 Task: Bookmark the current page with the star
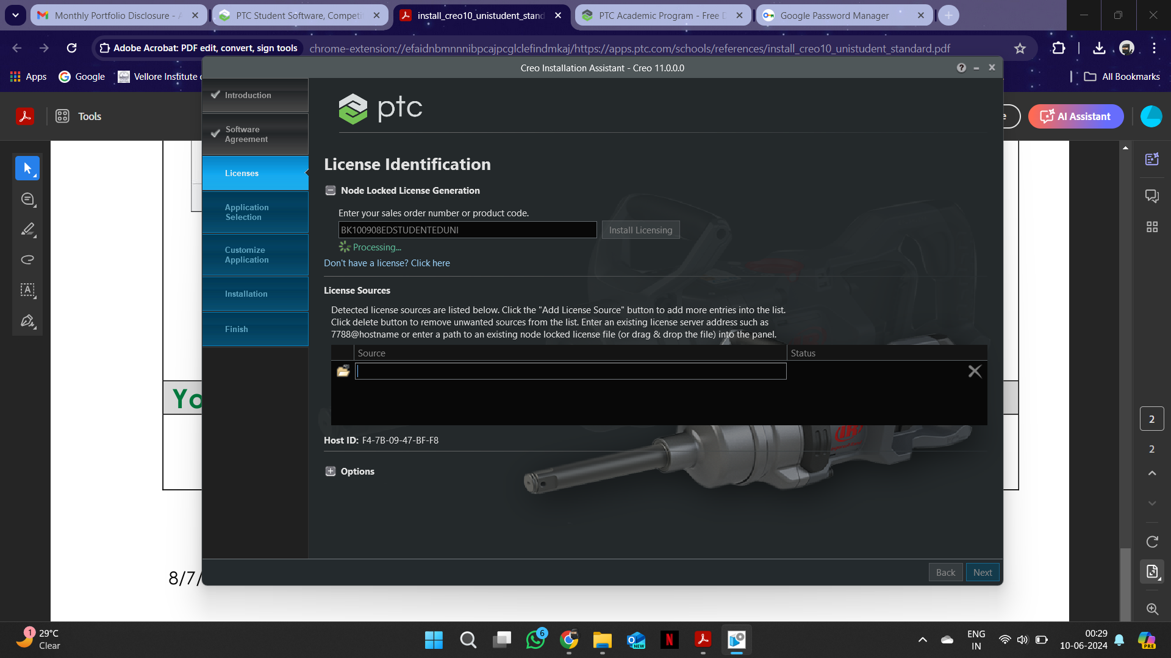pyautogui.click(x=1020, y=48)
